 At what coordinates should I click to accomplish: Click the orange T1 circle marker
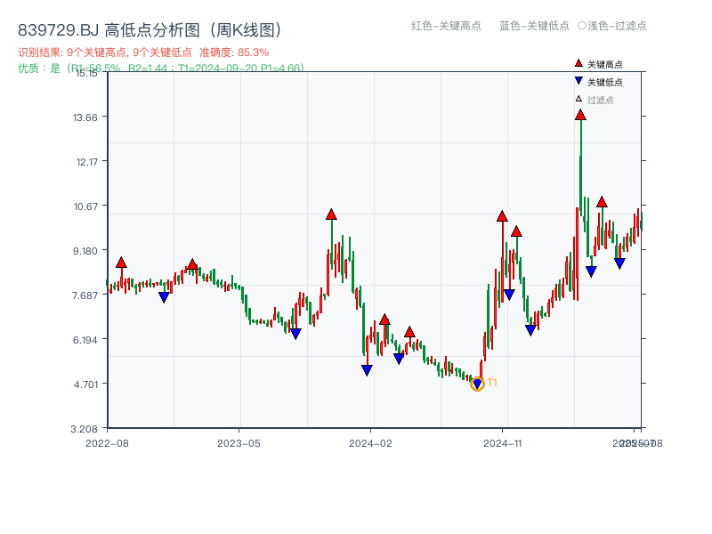click(477, 384)
